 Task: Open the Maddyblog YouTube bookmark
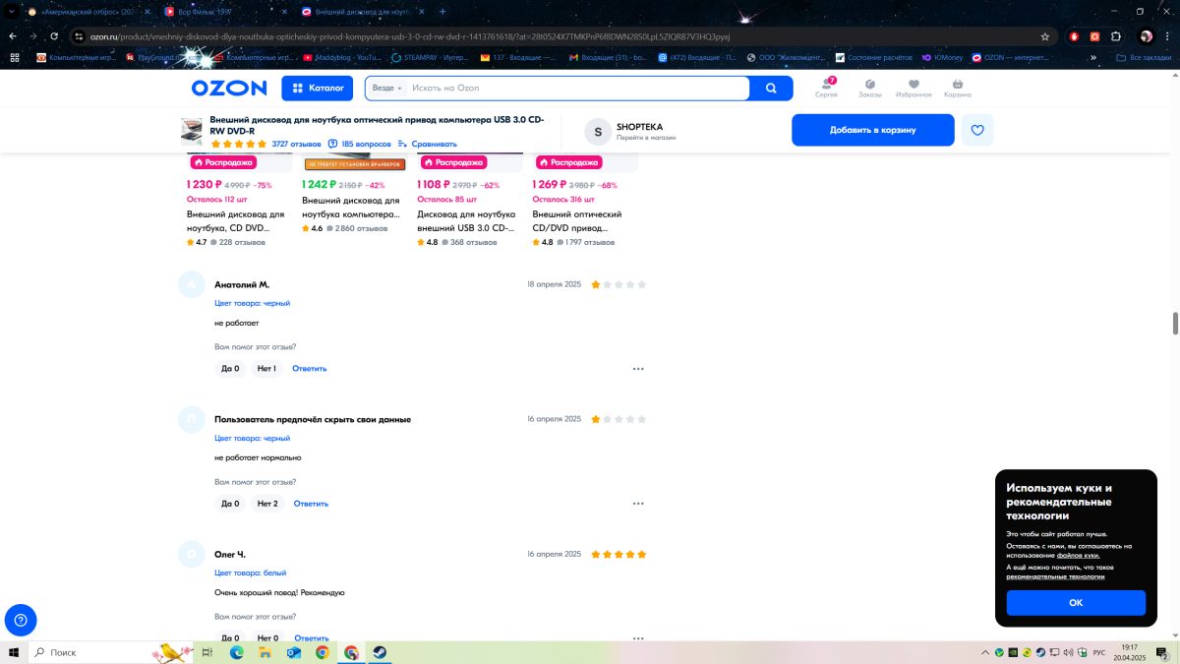pos(343,58)
